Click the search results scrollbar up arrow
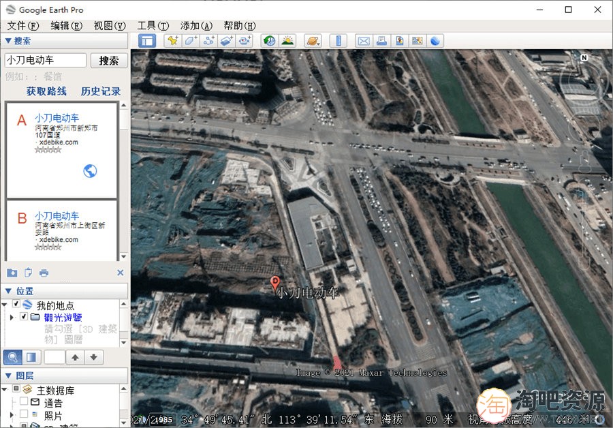Screen dimensions: 613x428 coord(123,105)
